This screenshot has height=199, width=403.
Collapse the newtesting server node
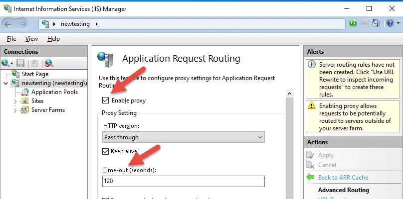click(5, 83)
